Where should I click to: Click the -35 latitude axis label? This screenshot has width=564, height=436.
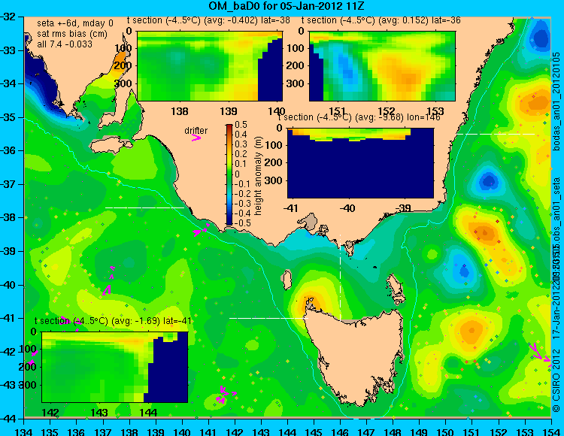(9, 117)
